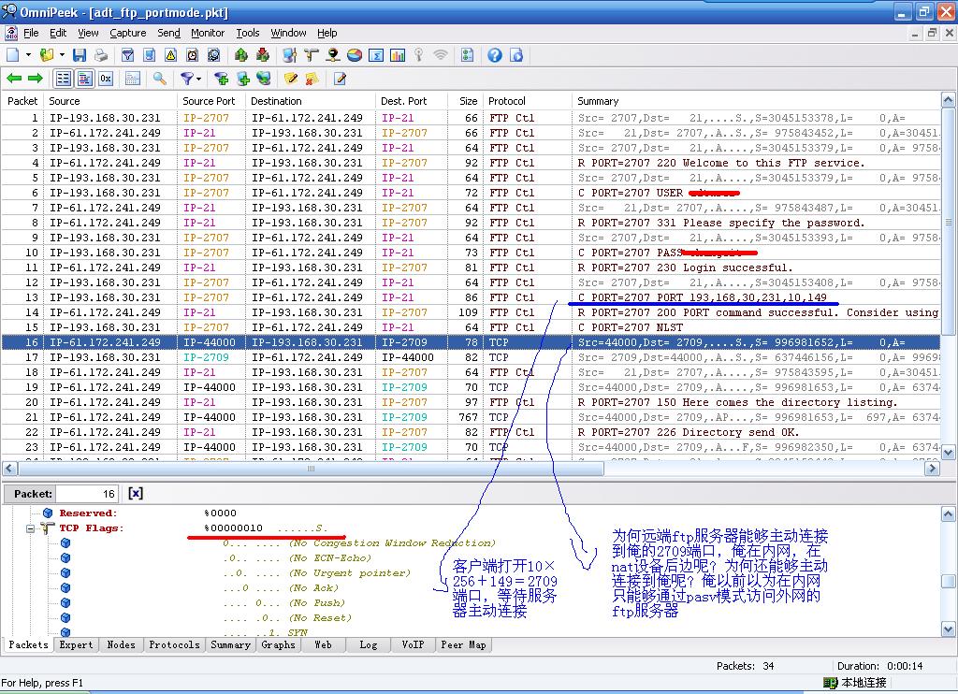This screenshot has width=958, height=694.
Task: Open the filter dropdown arrow on toolbar
Action: (x=197, y=79)
